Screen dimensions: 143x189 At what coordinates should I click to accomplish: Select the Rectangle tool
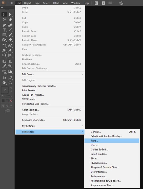4,35
